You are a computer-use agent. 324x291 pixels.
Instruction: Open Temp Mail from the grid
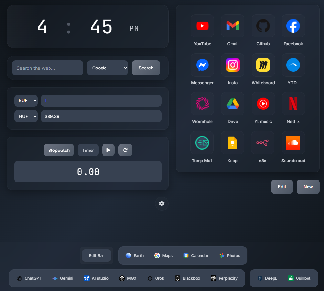[202, 143]
